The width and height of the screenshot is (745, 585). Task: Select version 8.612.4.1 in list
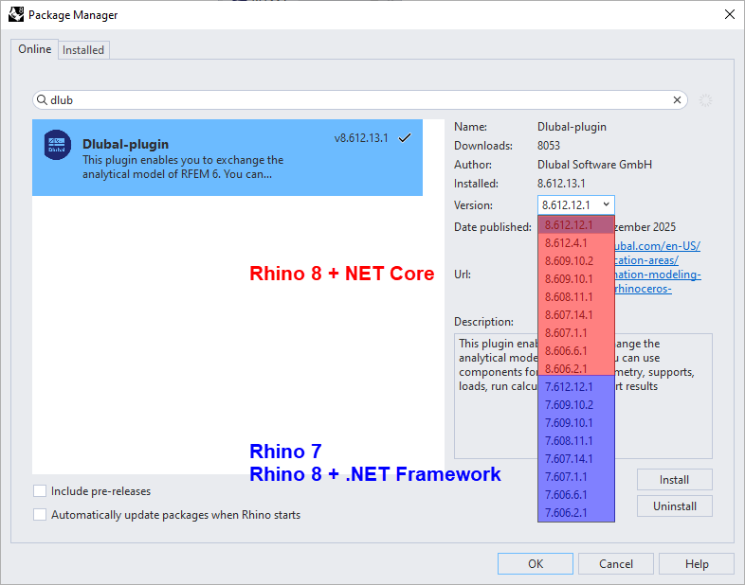[x=576, y=243]
